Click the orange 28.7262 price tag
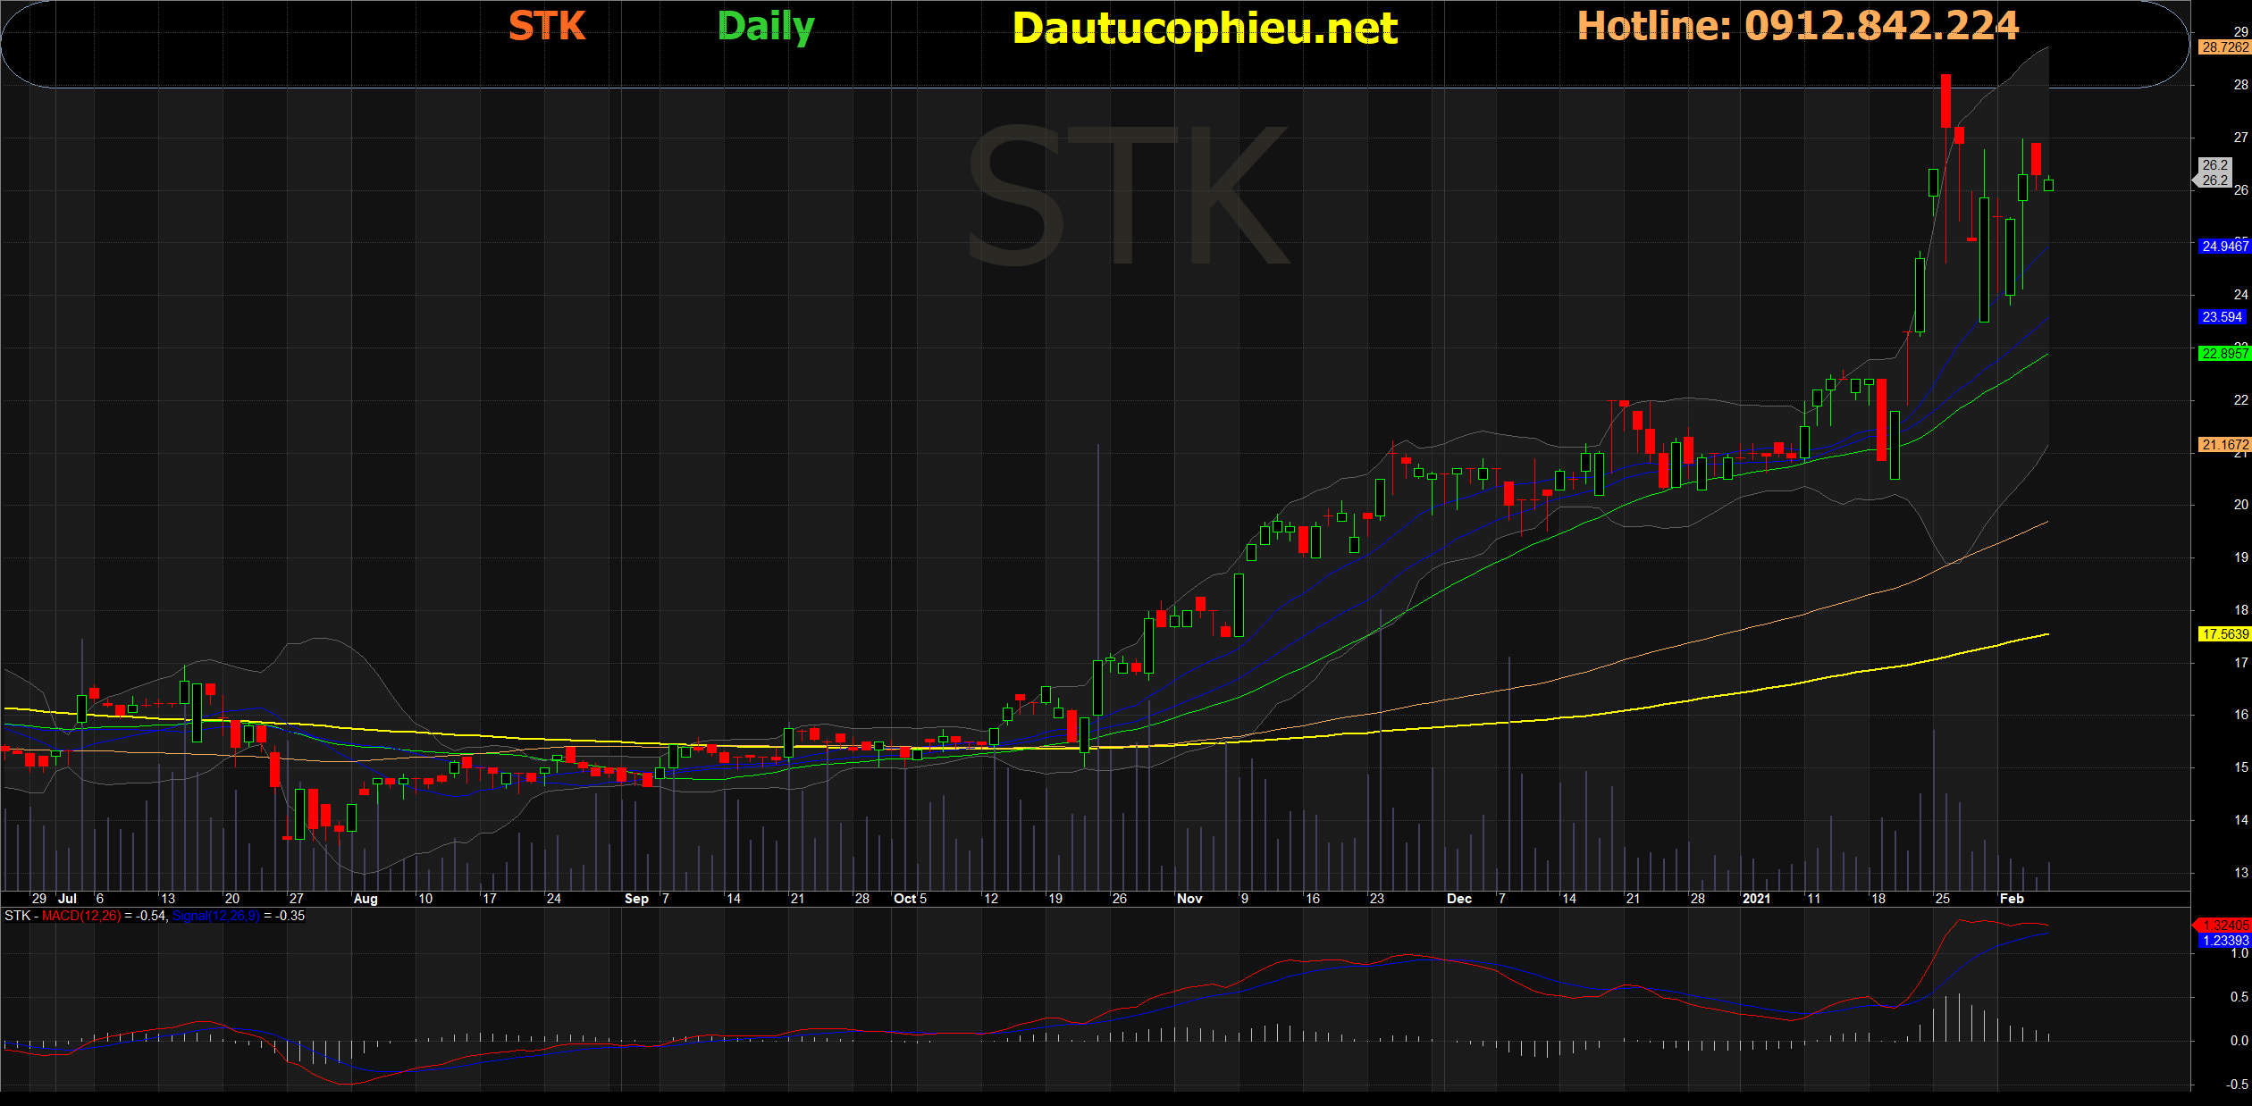The width and height of the screenshot is (2252, 1106). (x=2224, y=47)
